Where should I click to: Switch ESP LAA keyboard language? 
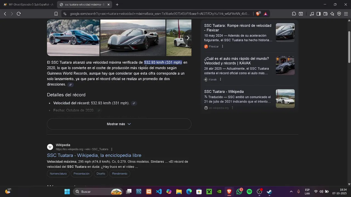click(x=307, y=192)
